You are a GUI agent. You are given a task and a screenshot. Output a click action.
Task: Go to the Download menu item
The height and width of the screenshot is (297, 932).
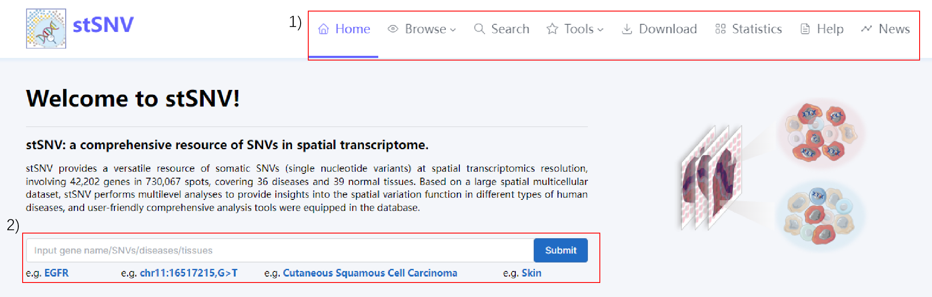click(x=668, y=29)
